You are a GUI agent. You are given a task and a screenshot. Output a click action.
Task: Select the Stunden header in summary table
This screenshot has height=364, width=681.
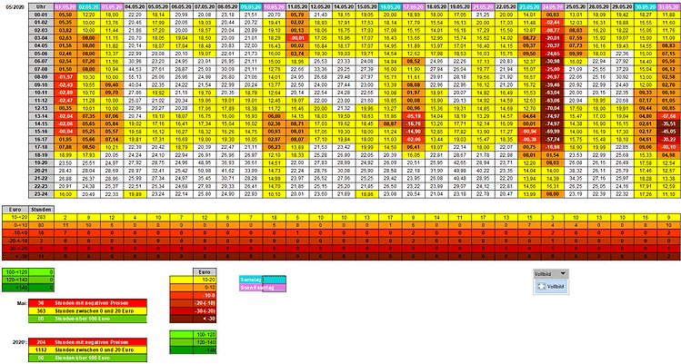[40, 209]
